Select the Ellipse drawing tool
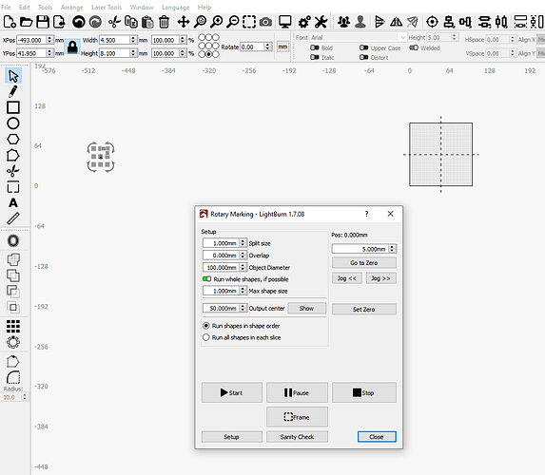 (x=13, y=123)
